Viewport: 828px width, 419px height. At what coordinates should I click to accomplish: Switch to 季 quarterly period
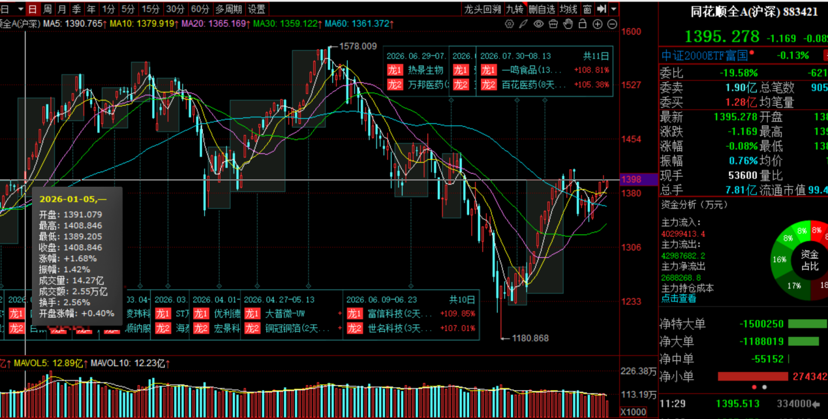(76, 9)
